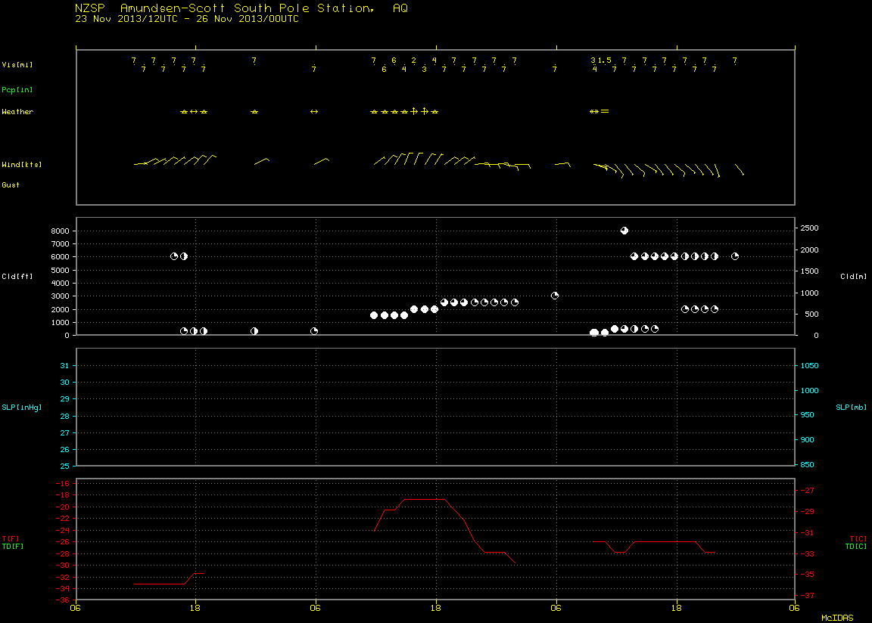Viewport: 872px width, 623px height.
Task: Click the green Pcp[in] label
Action: pyautogui.click(x=17, y=90)
